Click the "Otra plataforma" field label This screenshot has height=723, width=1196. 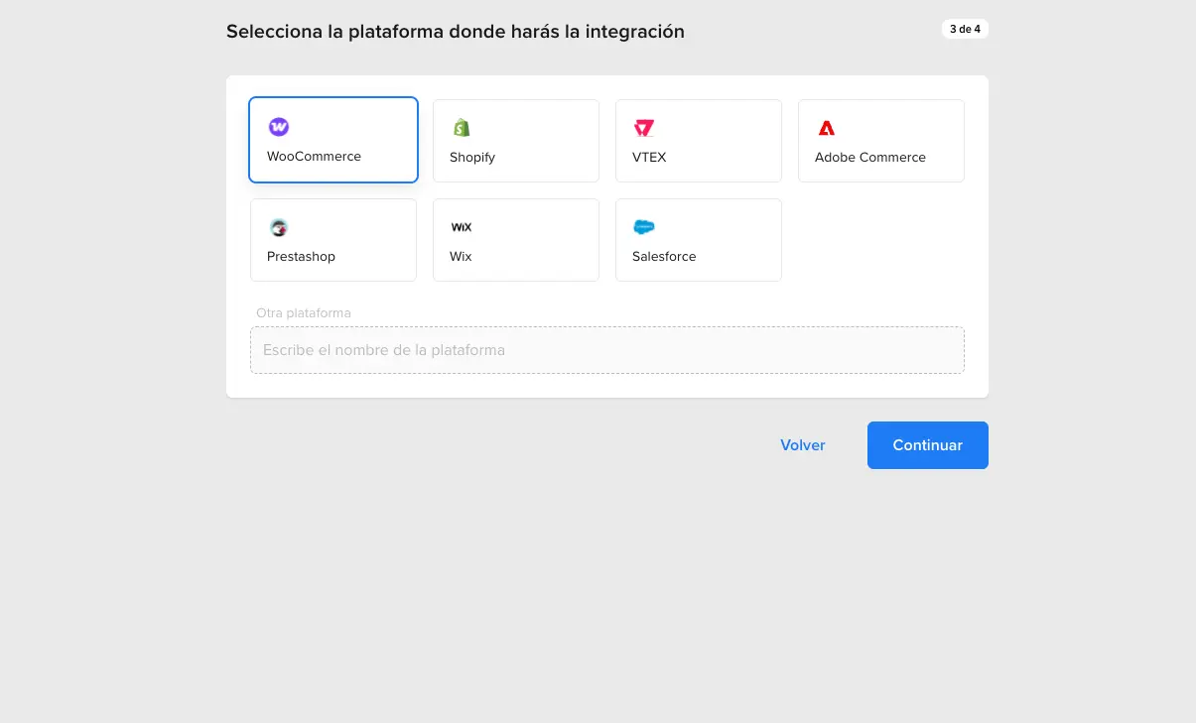coord(304,313)
